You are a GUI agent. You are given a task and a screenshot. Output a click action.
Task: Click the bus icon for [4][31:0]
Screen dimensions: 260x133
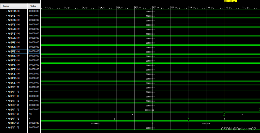[x=9, y=110]
